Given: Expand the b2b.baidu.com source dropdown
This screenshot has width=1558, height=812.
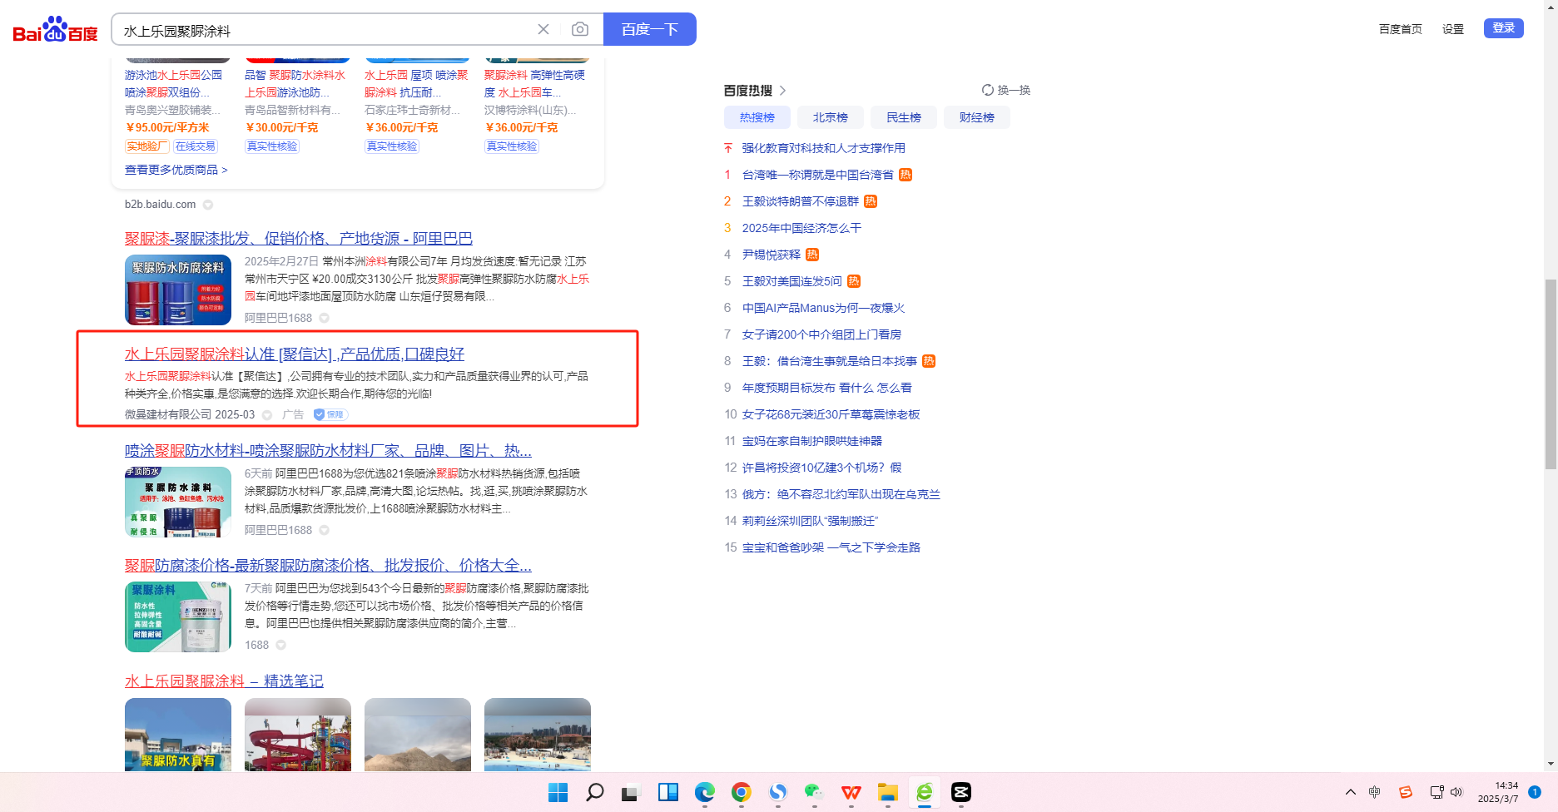Looking at the screenshot, I should point(208,205).
